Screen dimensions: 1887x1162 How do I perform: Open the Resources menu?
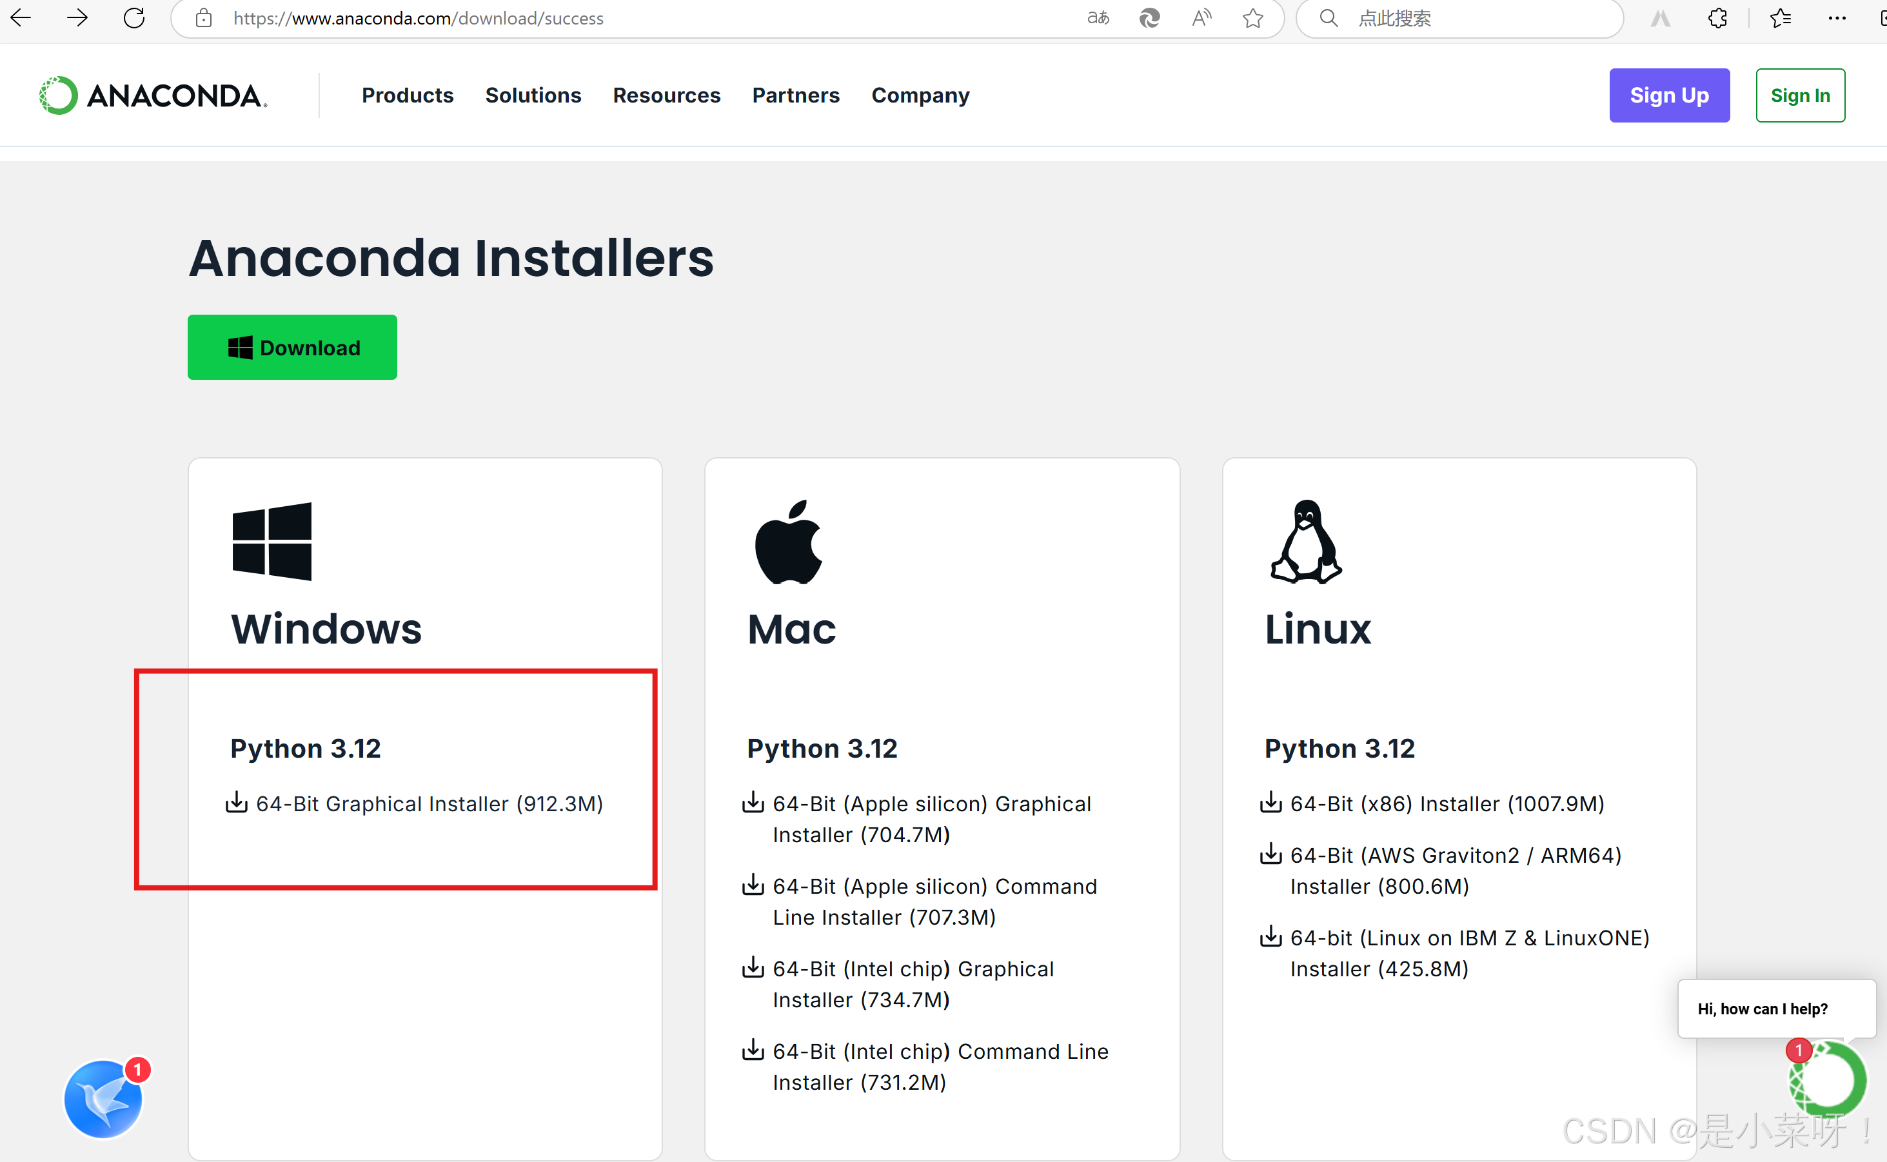pos(666,95)
